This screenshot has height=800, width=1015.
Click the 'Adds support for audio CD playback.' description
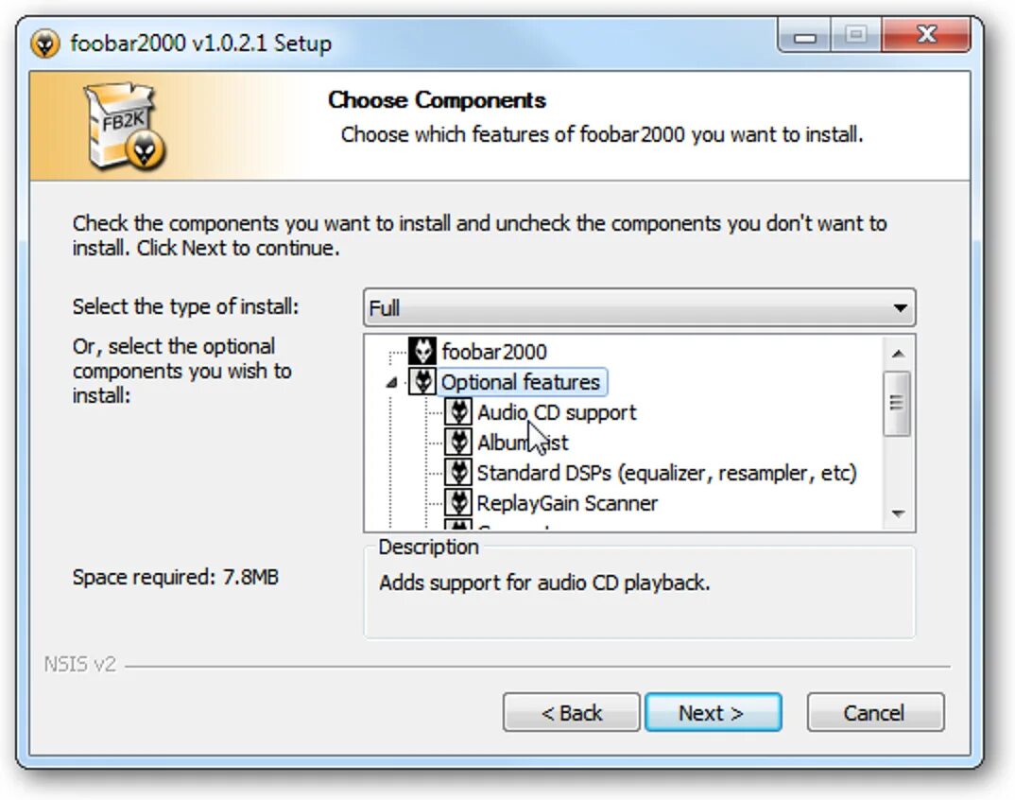tap(544, 583)
